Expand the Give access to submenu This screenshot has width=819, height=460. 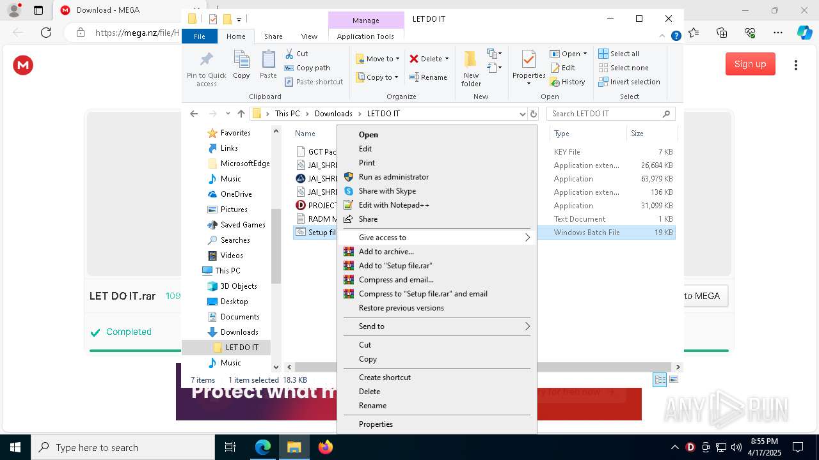(437, 238)
